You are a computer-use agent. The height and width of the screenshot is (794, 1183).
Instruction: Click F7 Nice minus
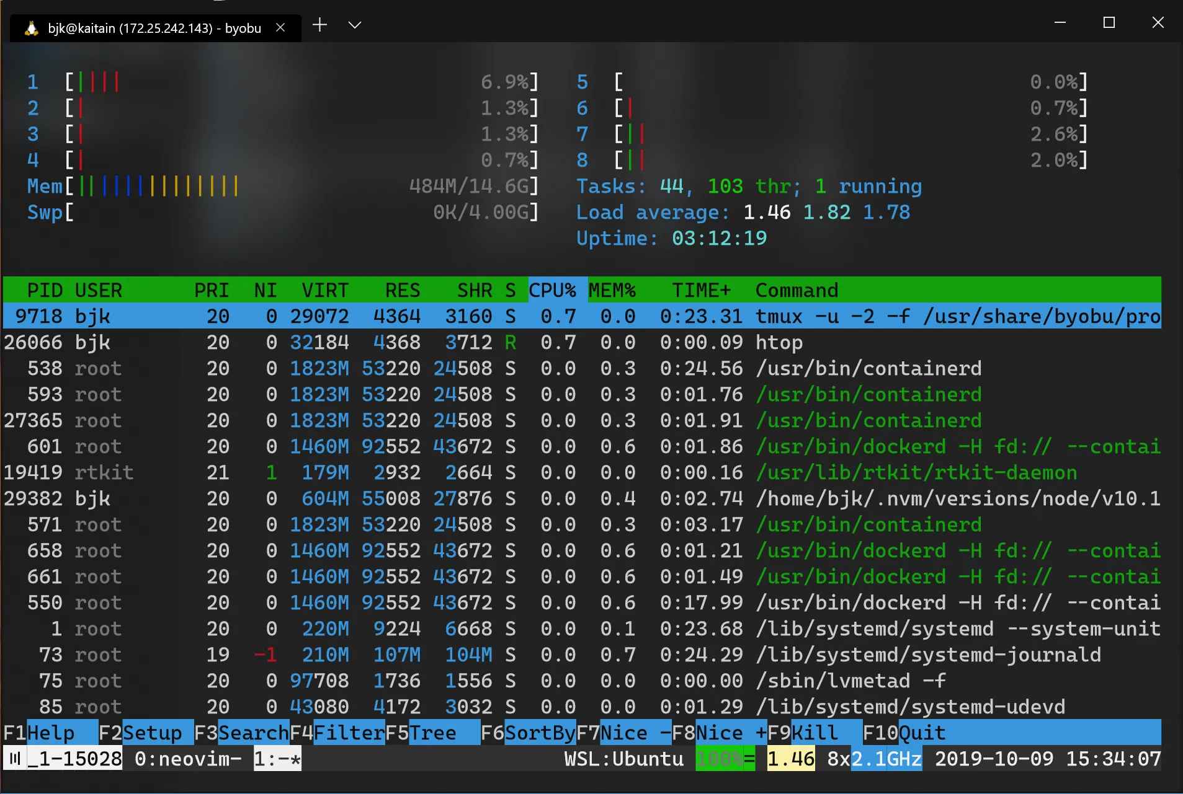pos(624,733)
